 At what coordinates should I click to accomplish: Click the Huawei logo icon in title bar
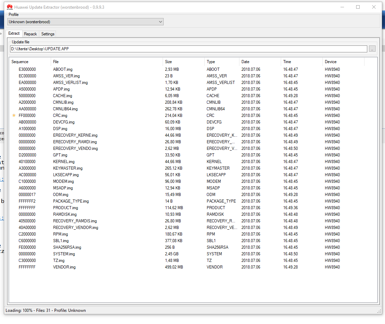[x=10, y=7]
